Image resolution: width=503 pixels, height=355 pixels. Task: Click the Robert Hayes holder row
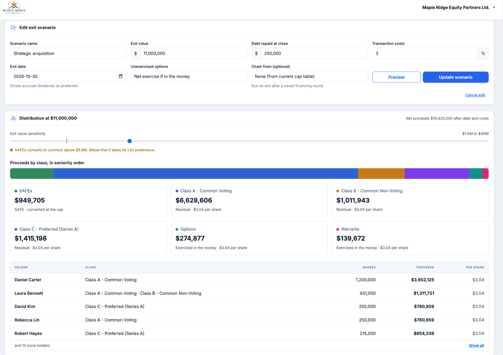(249, 334)
